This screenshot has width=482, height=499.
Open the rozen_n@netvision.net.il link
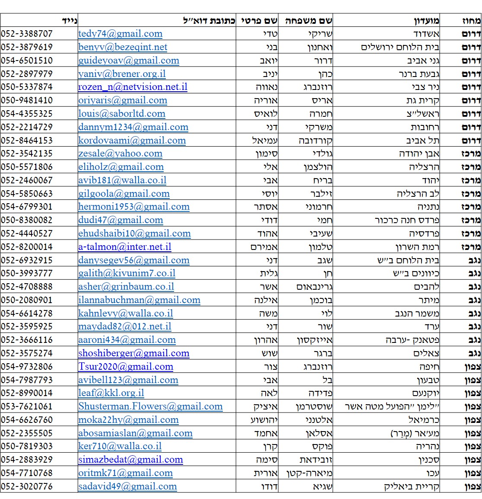133,87
